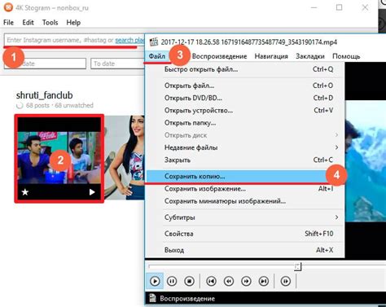This screenshot has width=386, height=307.
Task: Choose Сохранить миниатюры изображений... item
Action: [245, 201]
